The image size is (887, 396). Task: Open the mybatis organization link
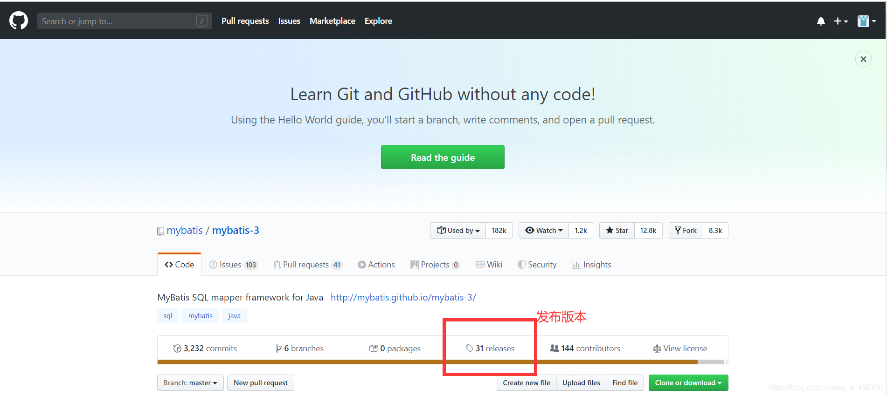pos(185,230)
